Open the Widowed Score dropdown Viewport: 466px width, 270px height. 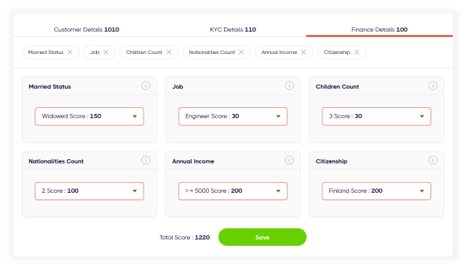(x=89, y=116)
